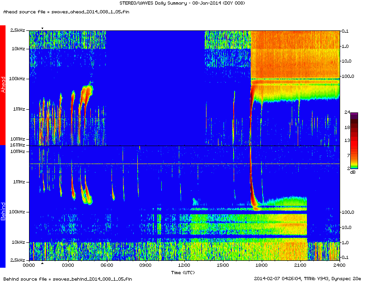Image resolution: width=365 pixels, height=282 pixels.
Task: Click the TMlib V943 timestamp footer
Action: click(x=307, y=278)
